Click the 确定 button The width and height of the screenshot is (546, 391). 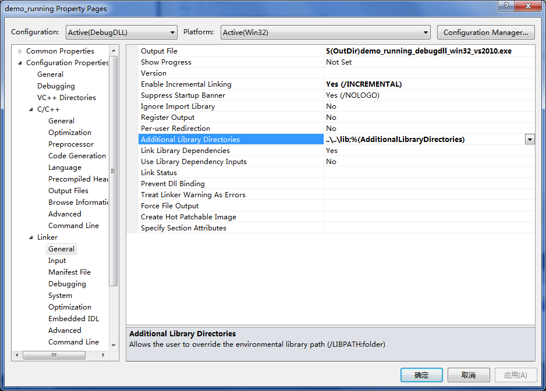pyautogui.click(x=421, y=375)
